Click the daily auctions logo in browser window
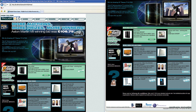This screenshot has height=112, width=196. click(x=8, y=69)
